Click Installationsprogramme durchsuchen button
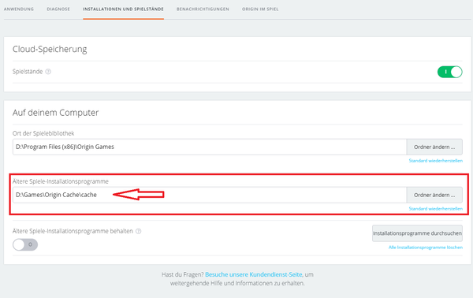This screenshot has height=298, width=473. pyautogui.click(x=417, y=233)
